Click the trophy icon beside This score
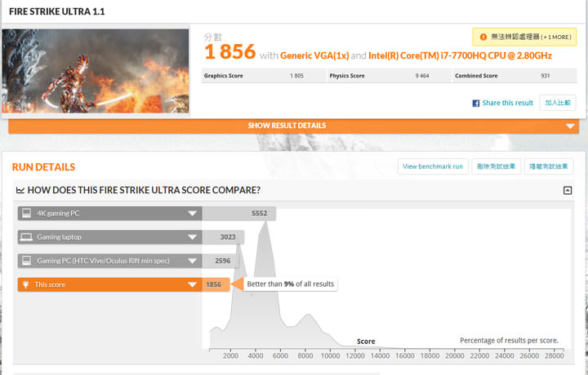588x375 pixels. tap(26, 285)
